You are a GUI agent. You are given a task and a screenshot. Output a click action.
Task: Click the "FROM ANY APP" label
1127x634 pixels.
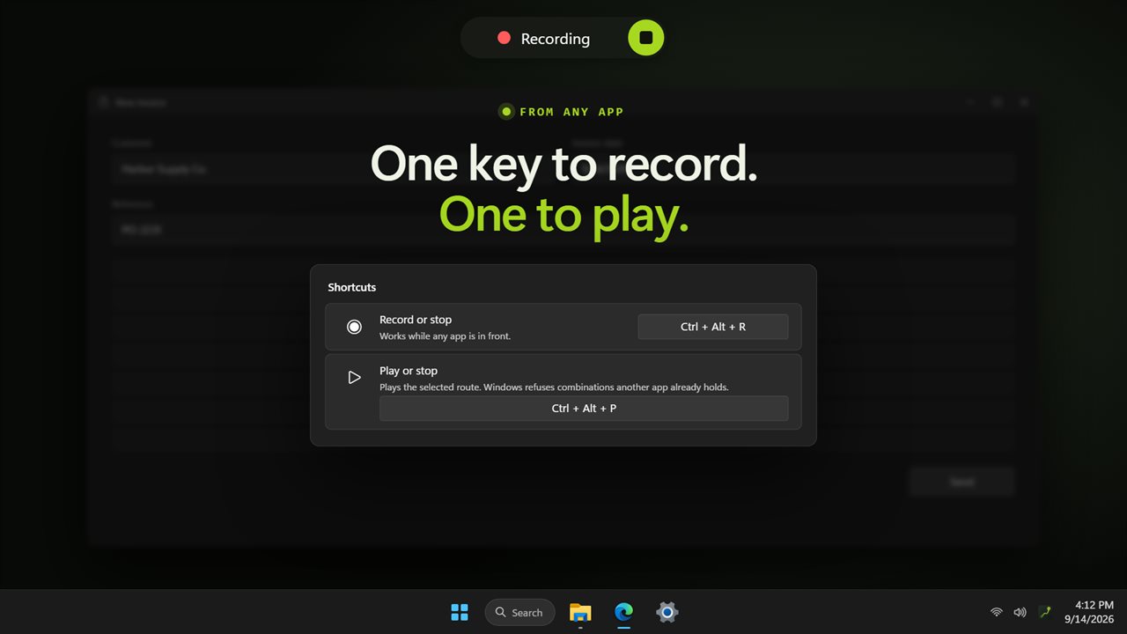coord(571,112)
